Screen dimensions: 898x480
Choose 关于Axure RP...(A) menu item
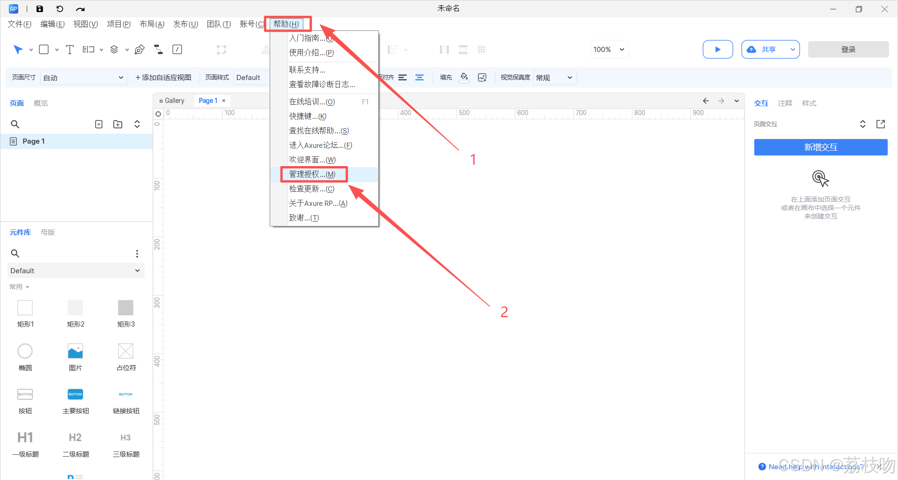point(324,204)
